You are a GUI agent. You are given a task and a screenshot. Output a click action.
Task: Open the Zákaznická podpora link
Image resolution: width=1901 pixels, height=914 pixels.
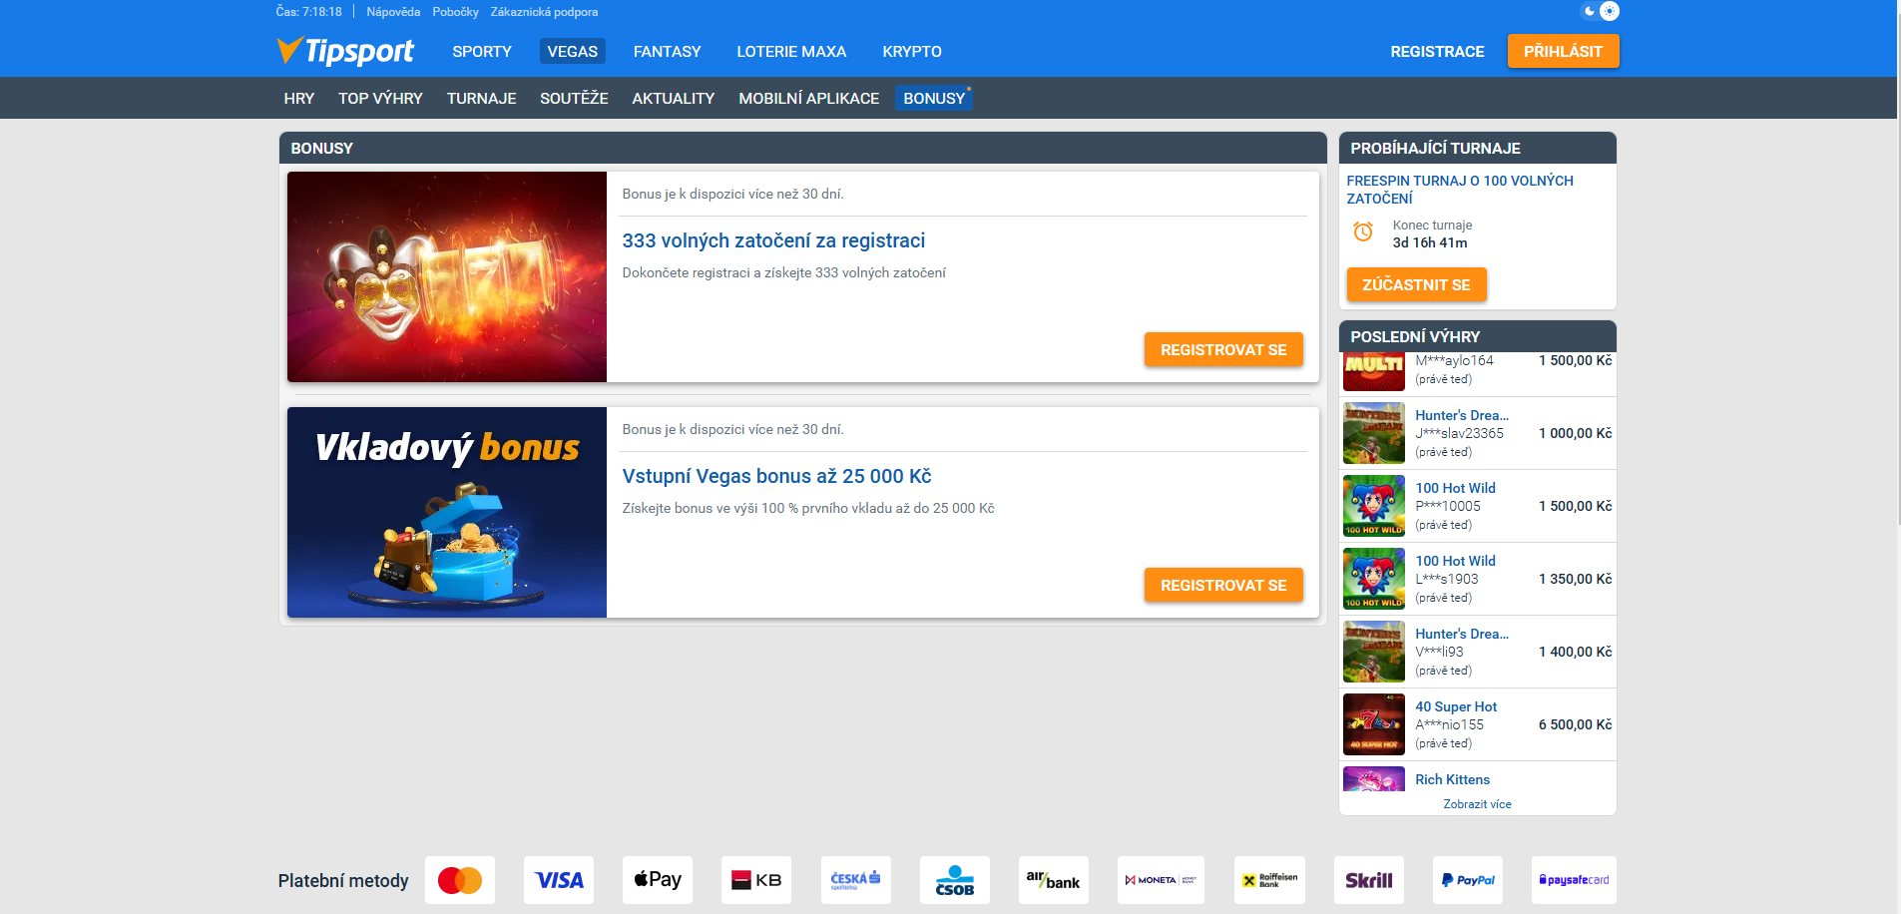pos(544,12)
